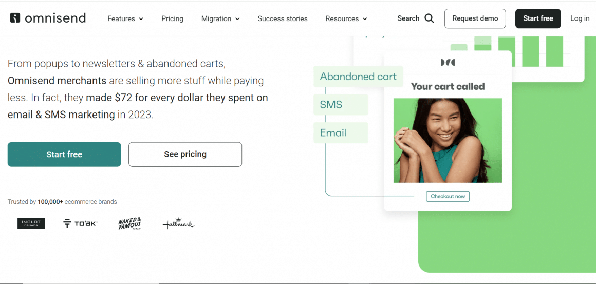
Task: Click the Inglot Canada brand logo
Action: 31,223
